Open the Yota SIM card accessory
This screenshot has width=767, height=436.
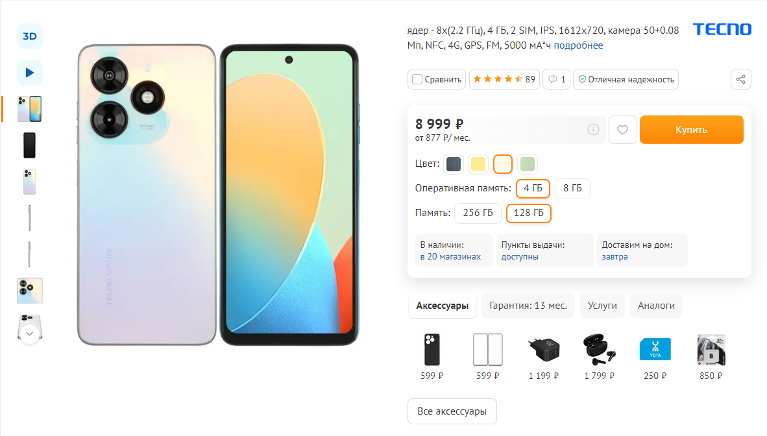[x=655, y=348]
